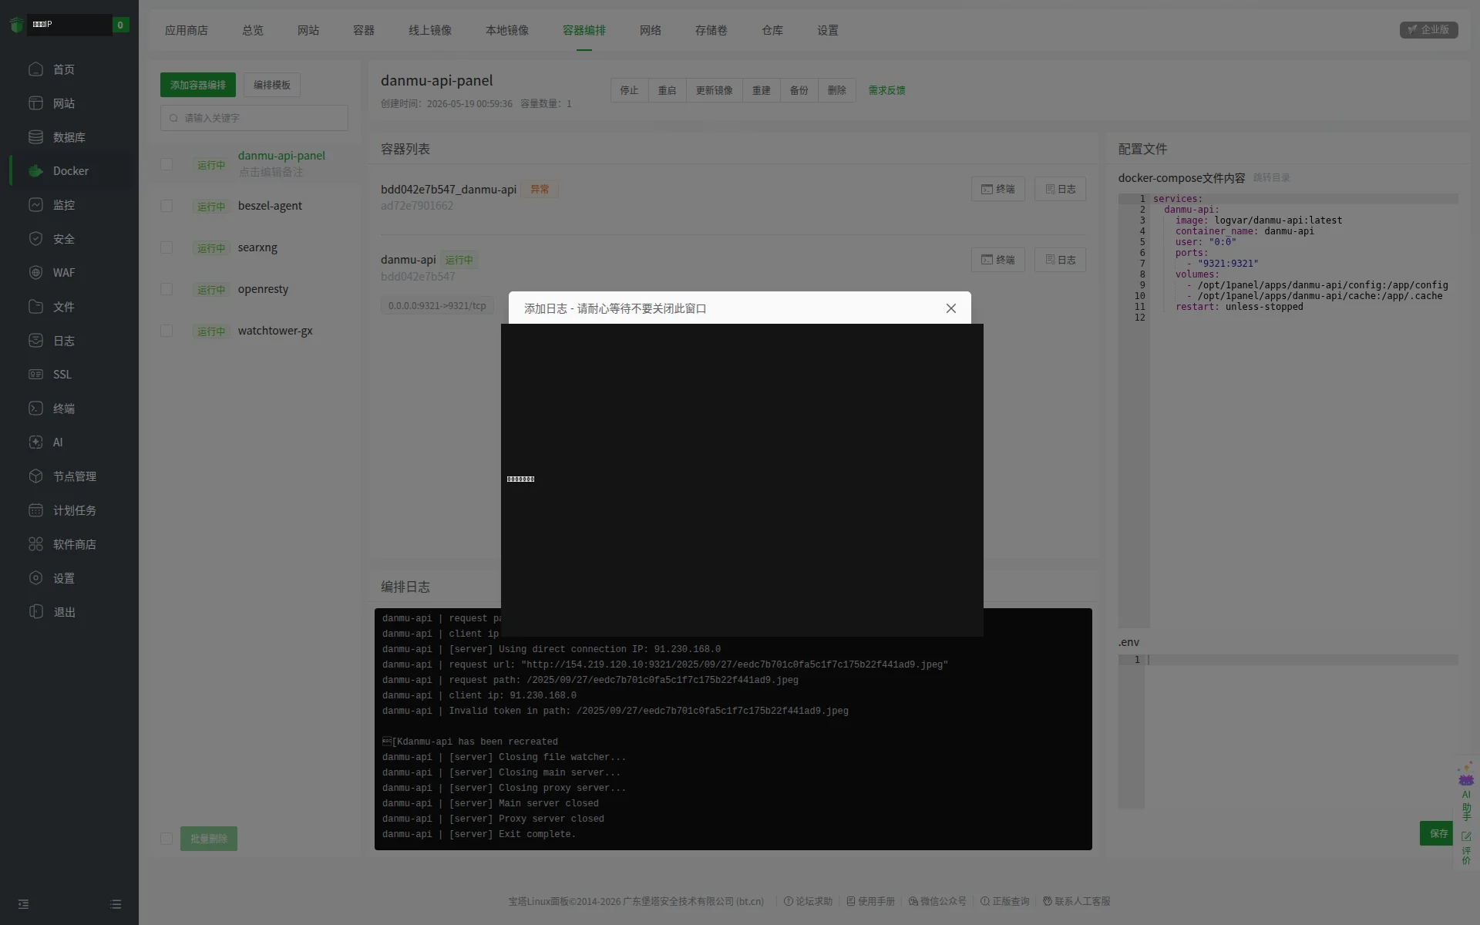Image resolution: width=1480 pixels, height=925 pixels.
Task: Select watchtower-gx in the compose list
Action: (275, 331)
